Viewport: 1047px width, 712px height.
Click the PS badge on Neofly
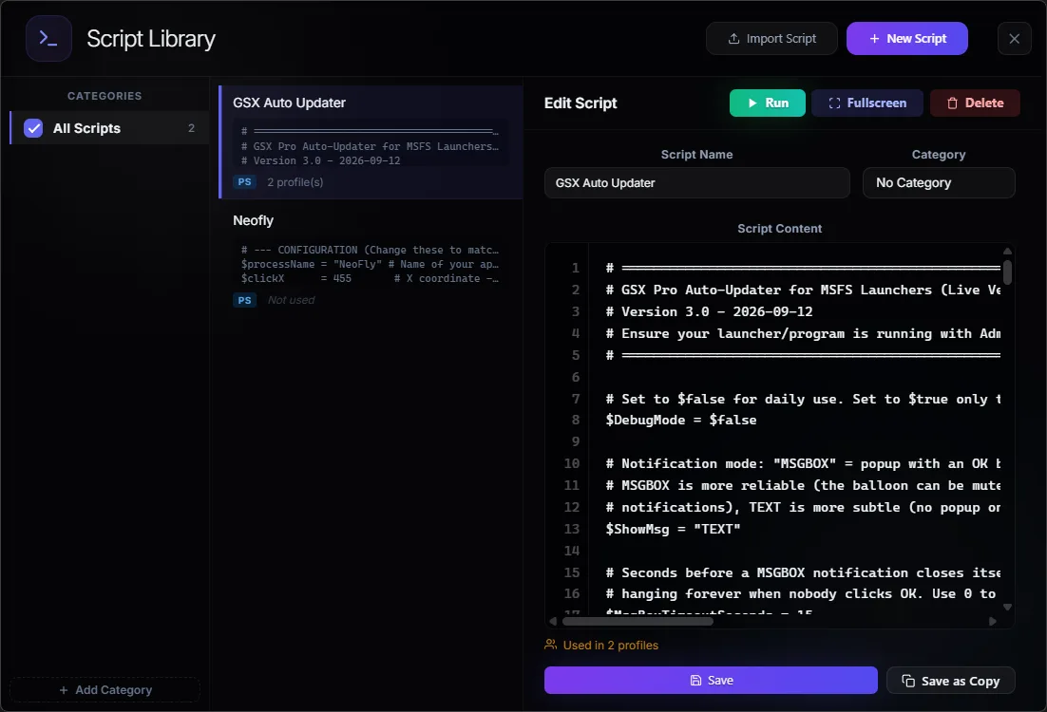click(244, 300)
